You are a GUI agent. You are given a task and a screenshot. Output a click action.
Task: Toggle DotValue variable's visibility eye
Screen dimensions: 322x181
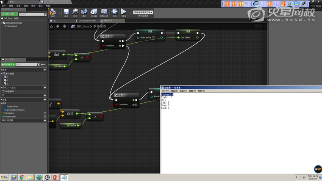click(45, 113)
